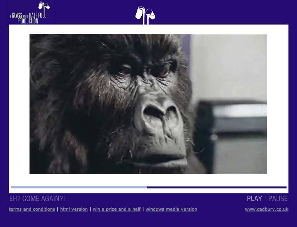Open the terms and conditions link
Screen dimensions: 297x227
pos(32,209)
